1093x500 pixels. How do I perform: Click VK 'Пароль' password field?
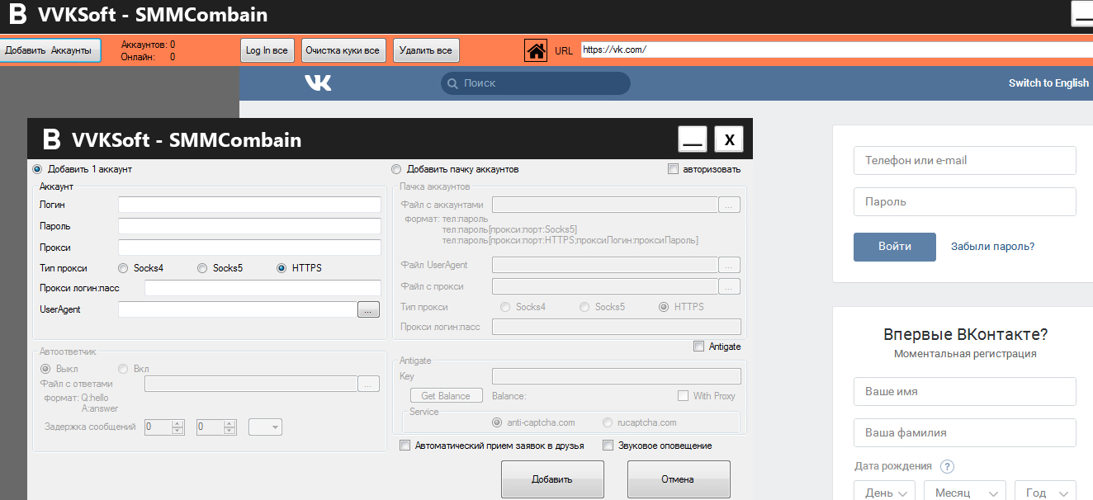pyautogui.click(x=965, y=201)
